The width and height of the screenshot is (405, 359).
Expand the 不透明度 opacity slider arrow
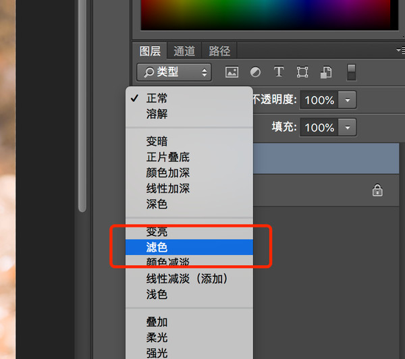tap(348, 100)
